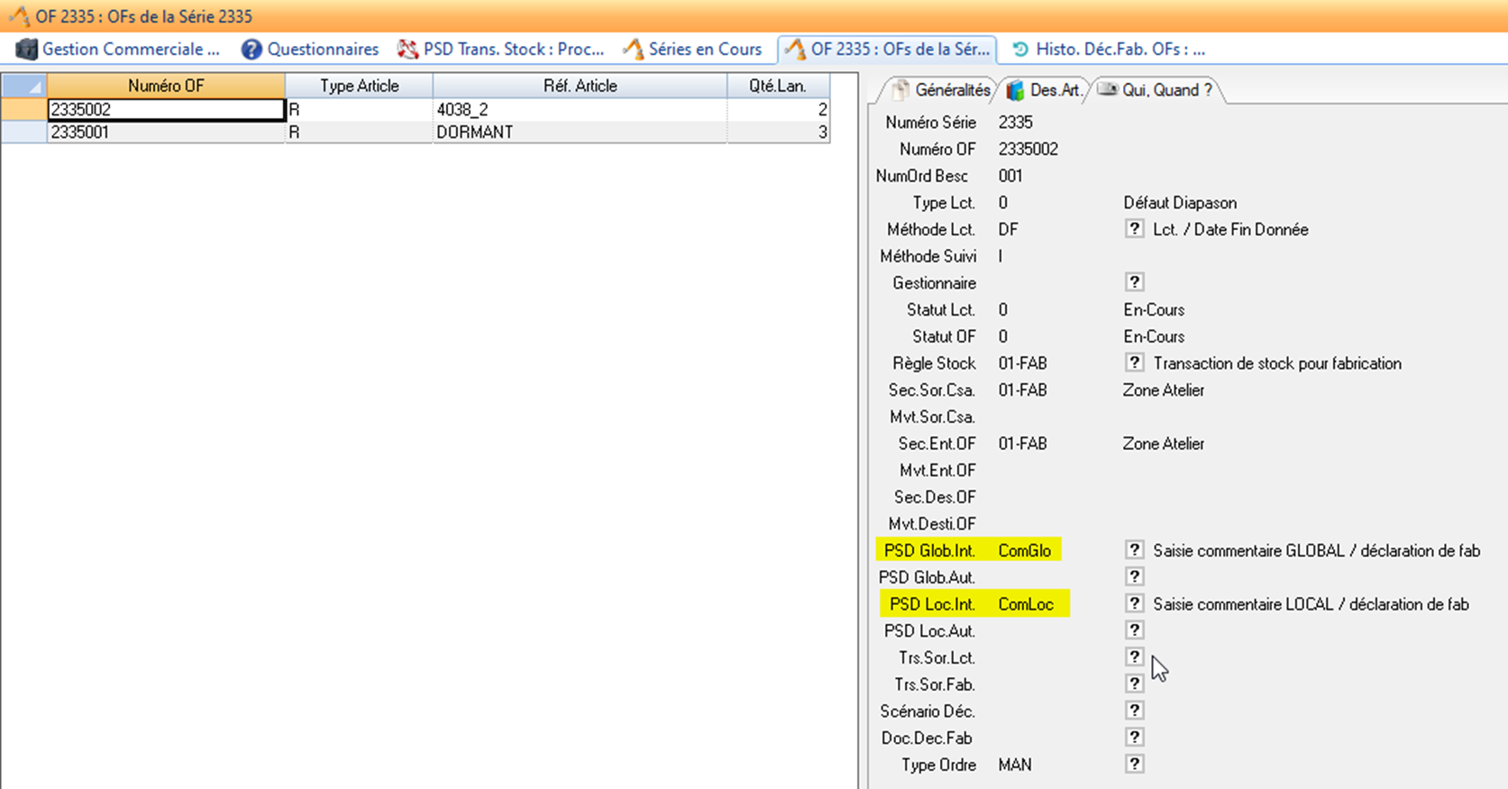Viewport: 1508px width, 789px height.
Task: Click the help icon next to Gestionnaire
Action: (1134, 282)
